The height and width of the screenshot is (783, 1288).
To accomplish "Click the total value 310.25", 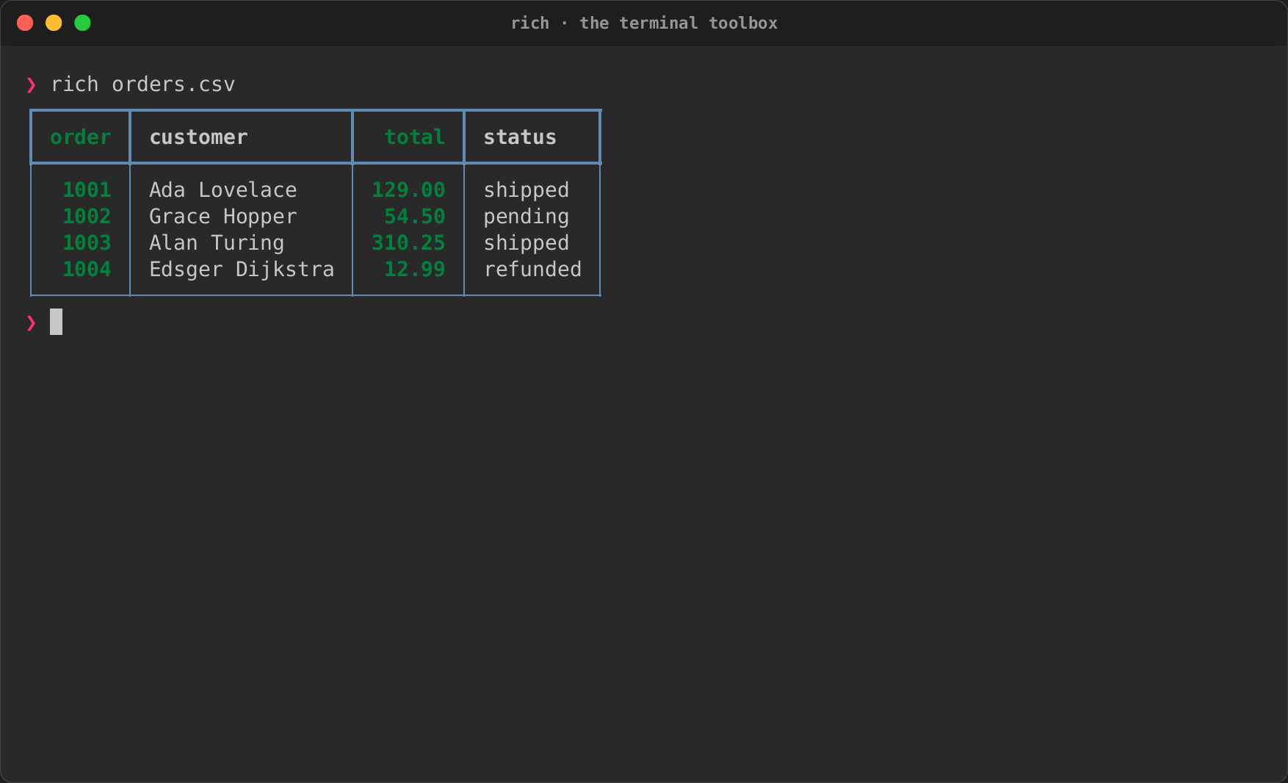I will click(408, 242).
